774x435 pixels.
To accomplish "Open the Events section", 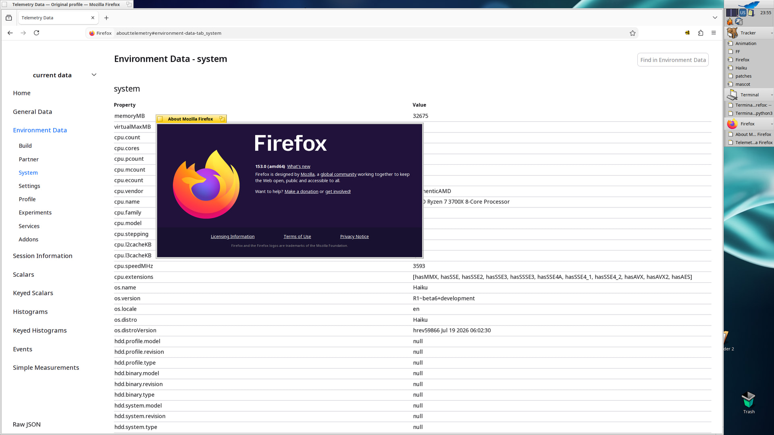I will tap(23, 350).
